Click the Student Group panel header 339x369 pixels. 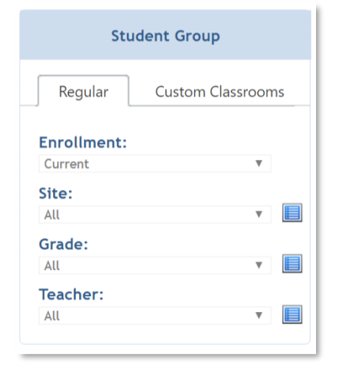pyautogui.click(x=166, y=35)
